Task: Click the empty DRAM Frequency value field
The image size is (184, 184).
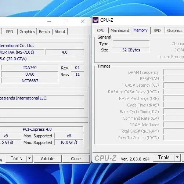Action: [174, 72]
